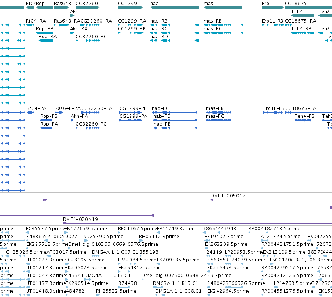
Task: Open transcript nab-RC
Action: click(159, 29)
